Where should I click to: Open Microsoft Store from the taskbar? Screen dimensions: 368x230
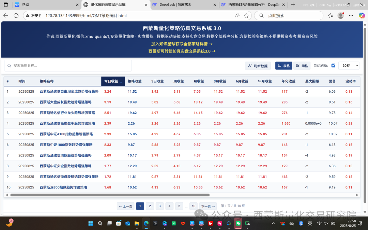coord(119,224)
